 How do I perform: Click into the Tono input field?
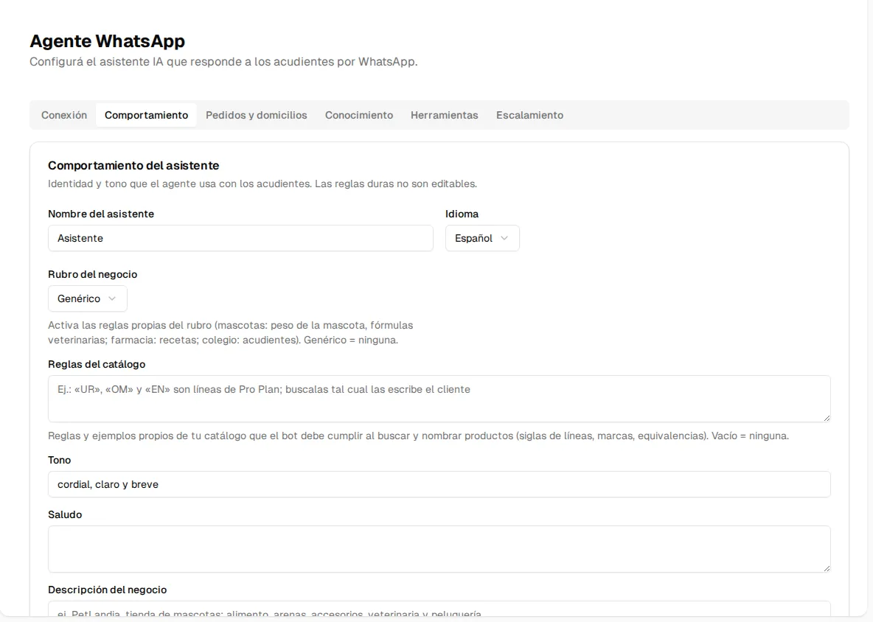439,485
